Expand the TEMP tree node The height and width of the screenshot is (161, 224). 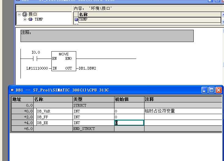coord(25,19)
